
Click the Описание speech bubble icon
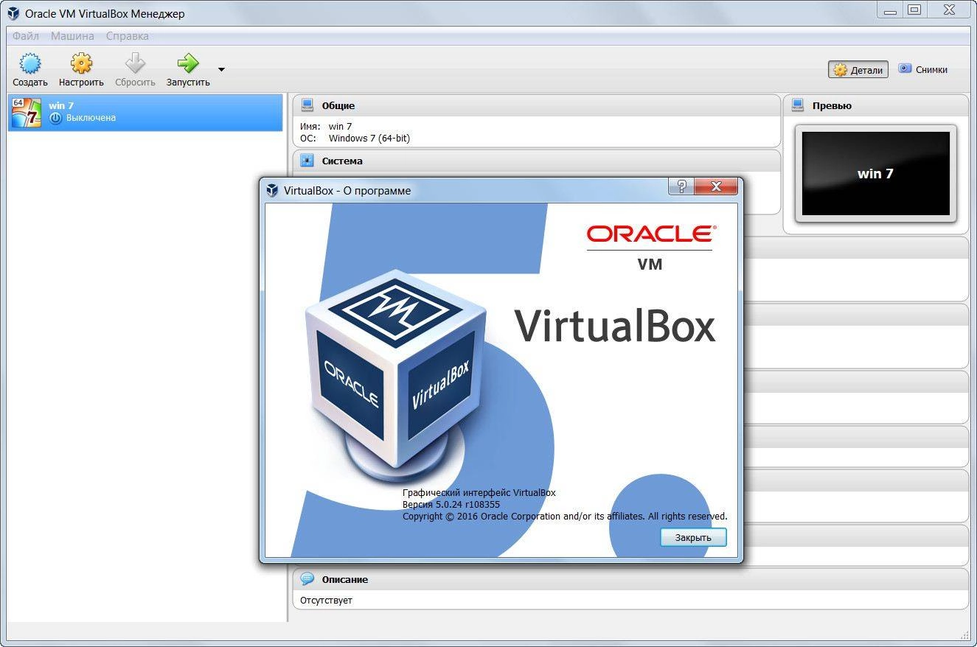pos(307,579)
